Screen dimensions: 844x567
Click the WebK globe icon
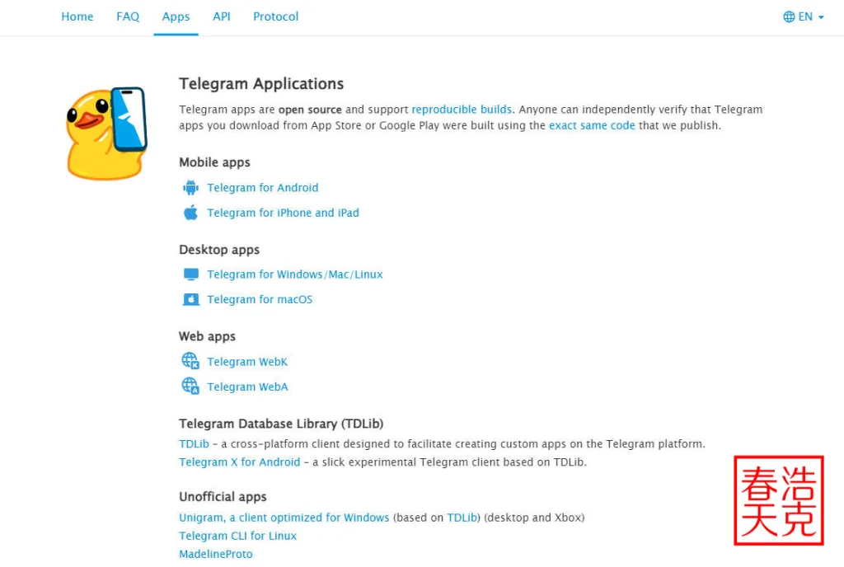[x=190, y=361]
